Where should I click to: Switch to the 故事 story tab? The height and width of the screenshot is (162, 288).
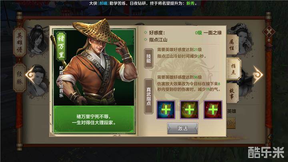(232, 93)
